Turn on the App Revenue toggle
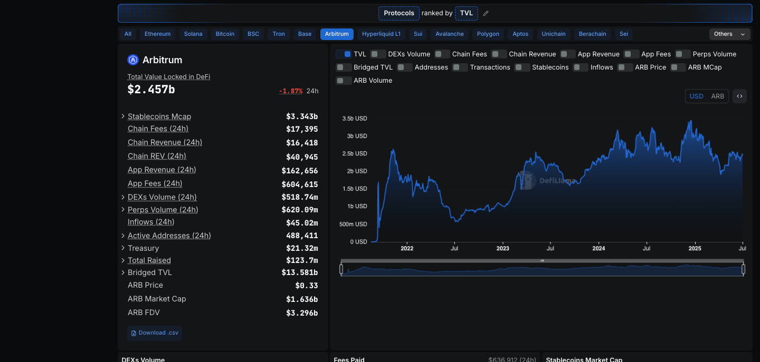Screen dimensions: 760x362 click(568, 54)
